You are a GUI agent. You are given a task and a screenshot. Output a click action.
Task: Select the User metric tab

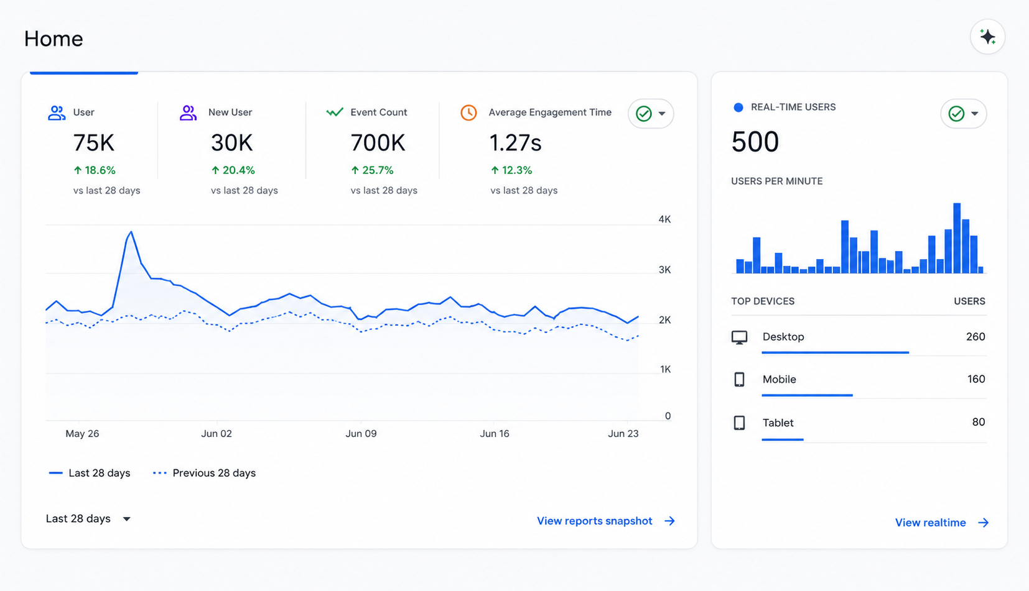(93, 150)
